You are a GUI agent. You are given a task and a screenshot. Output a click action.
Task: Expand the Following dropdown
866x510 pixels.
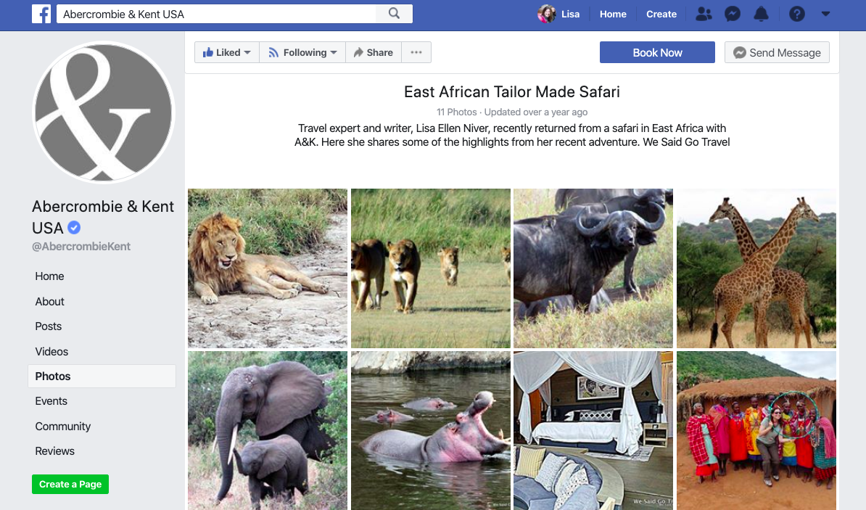tap(302, 52)
